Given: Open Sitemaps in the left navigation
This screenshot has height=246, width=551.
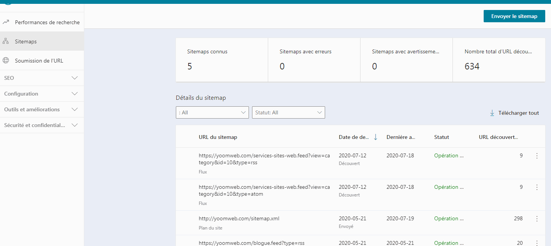Looking at the screenshot, I should [x=26, y=41].
